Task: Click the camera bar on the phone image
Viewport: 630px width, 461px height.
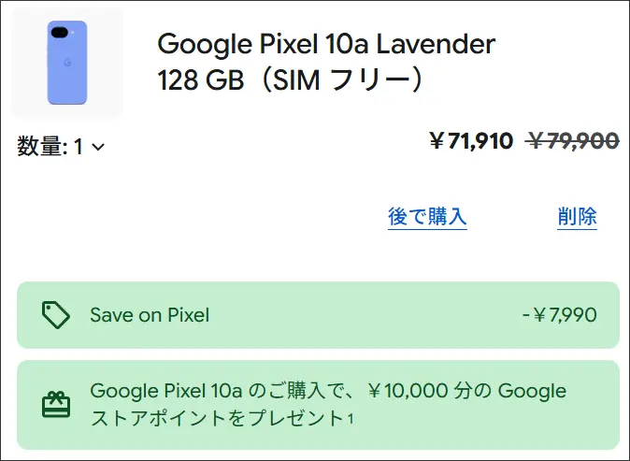Action: 60,35
